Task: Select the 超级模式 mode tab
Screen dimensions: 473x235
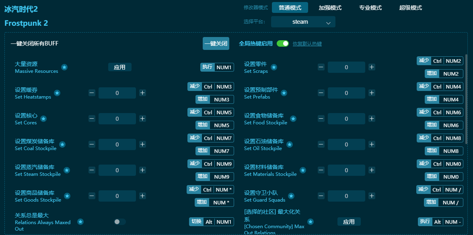Action: click(x=411, y=7)
